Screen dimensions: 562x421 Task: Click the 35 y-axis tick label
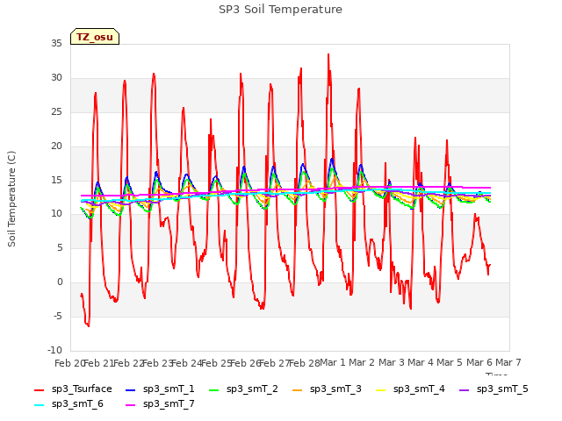56,44
